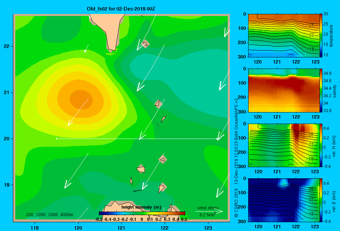Click the '-0.5' height anomaly tick
Viewport: 340px width, 231px height.
tap(99, 219)
